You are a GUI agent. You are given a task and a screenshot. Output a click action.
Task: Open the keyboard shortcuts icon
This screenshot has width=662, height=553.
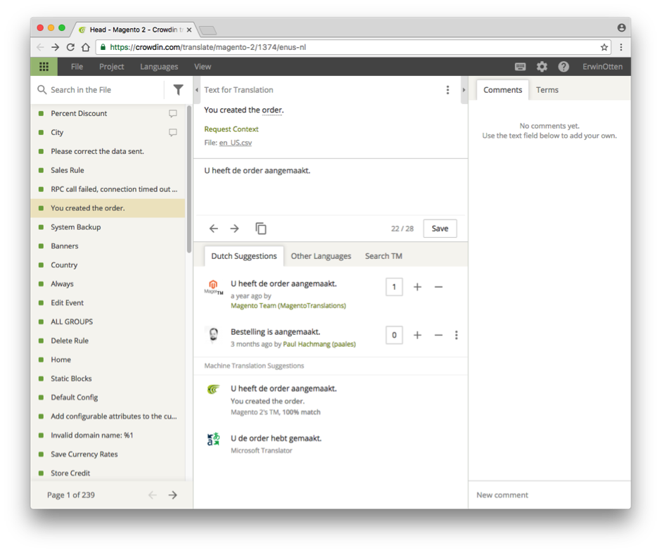[x=520, y=67]
